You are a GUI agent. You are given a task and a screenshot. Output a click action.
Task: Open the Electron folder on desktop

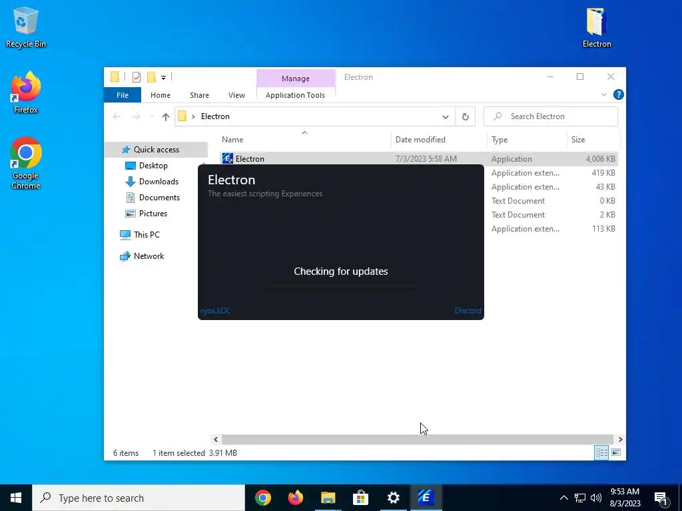(597, 27)
